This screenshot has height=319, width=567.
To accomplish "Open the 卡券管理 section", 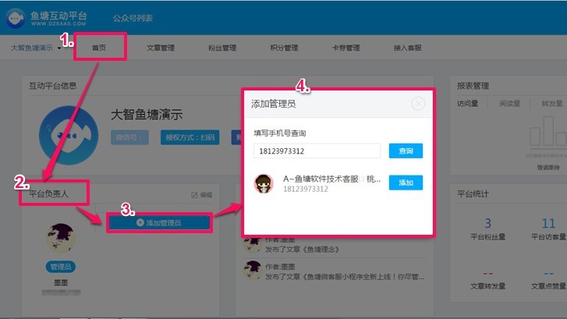I will coord(346,48).
